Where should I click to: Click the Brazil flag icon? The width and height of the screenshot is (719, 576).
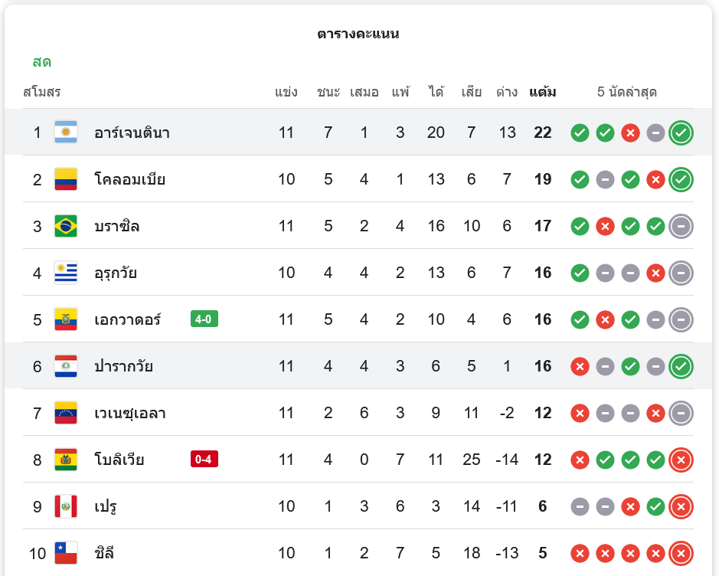(x=66, y=226)
